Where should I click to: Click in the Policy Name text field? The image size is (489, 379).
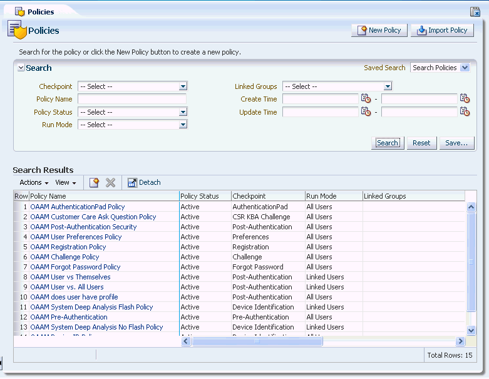click(131, 99)
